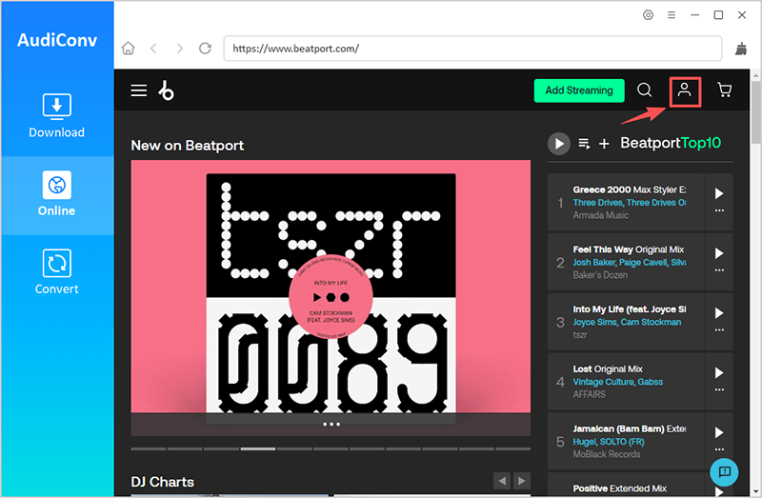
Task: Reload the page with refresh icon
Action: [205, 49]
